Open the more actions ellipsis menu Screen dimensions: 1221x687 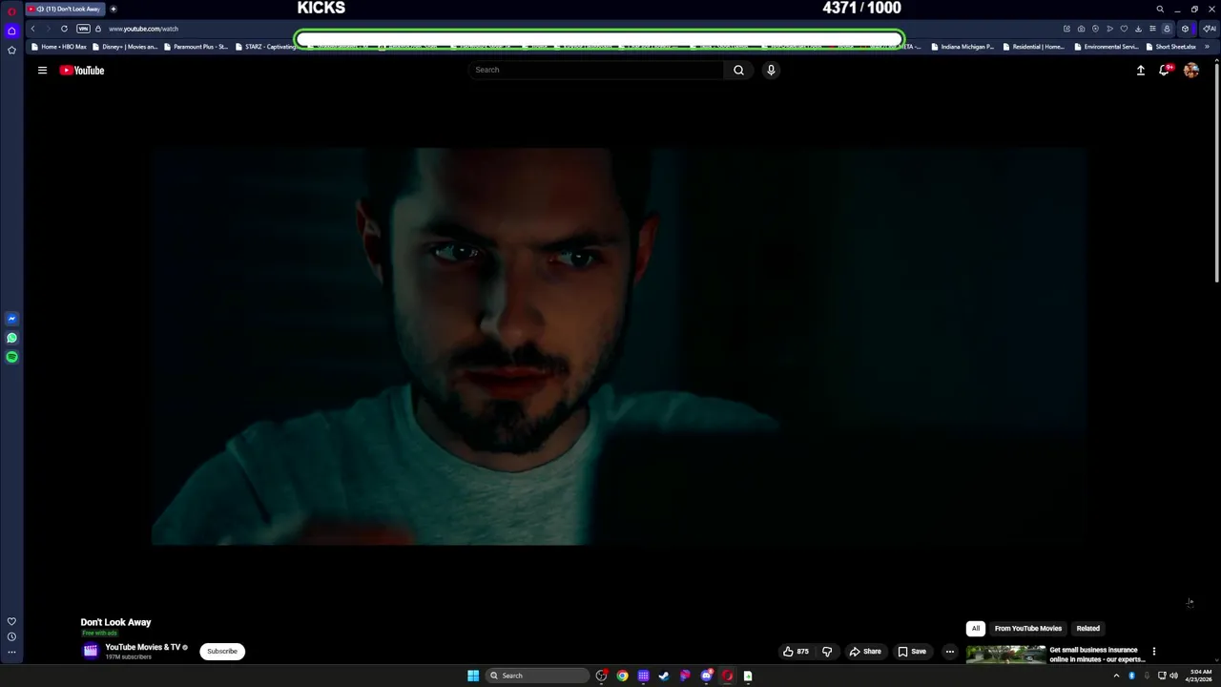point(949,652)
